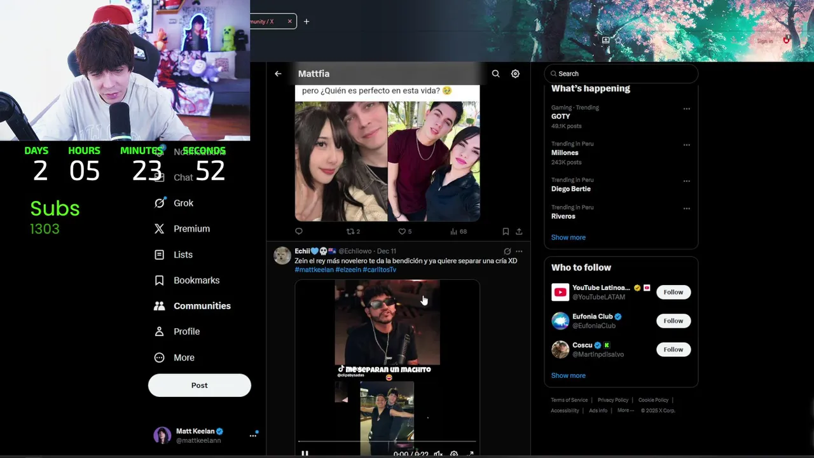
Task: Unmute the video in Echii's post
Action: pyautogui.click(x=438, y=454)
